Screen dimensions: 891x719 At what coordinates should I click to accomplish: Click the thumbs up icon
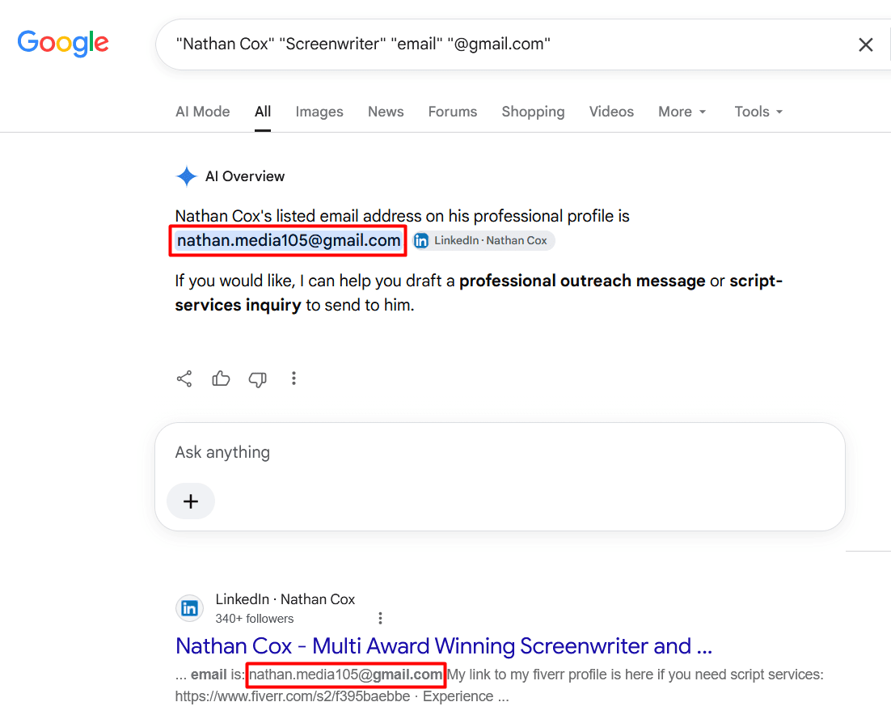[221, 379]
